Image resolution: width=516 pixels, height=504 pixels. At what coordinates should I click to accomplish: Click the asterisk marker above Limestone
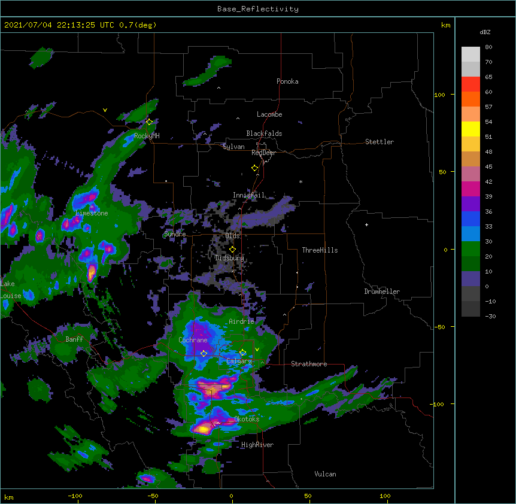click(92, 207)
